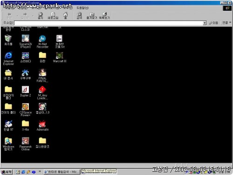Open the 진이의 폴더 folder
This screenshot has height=175, width=233.
pos(8,109)
